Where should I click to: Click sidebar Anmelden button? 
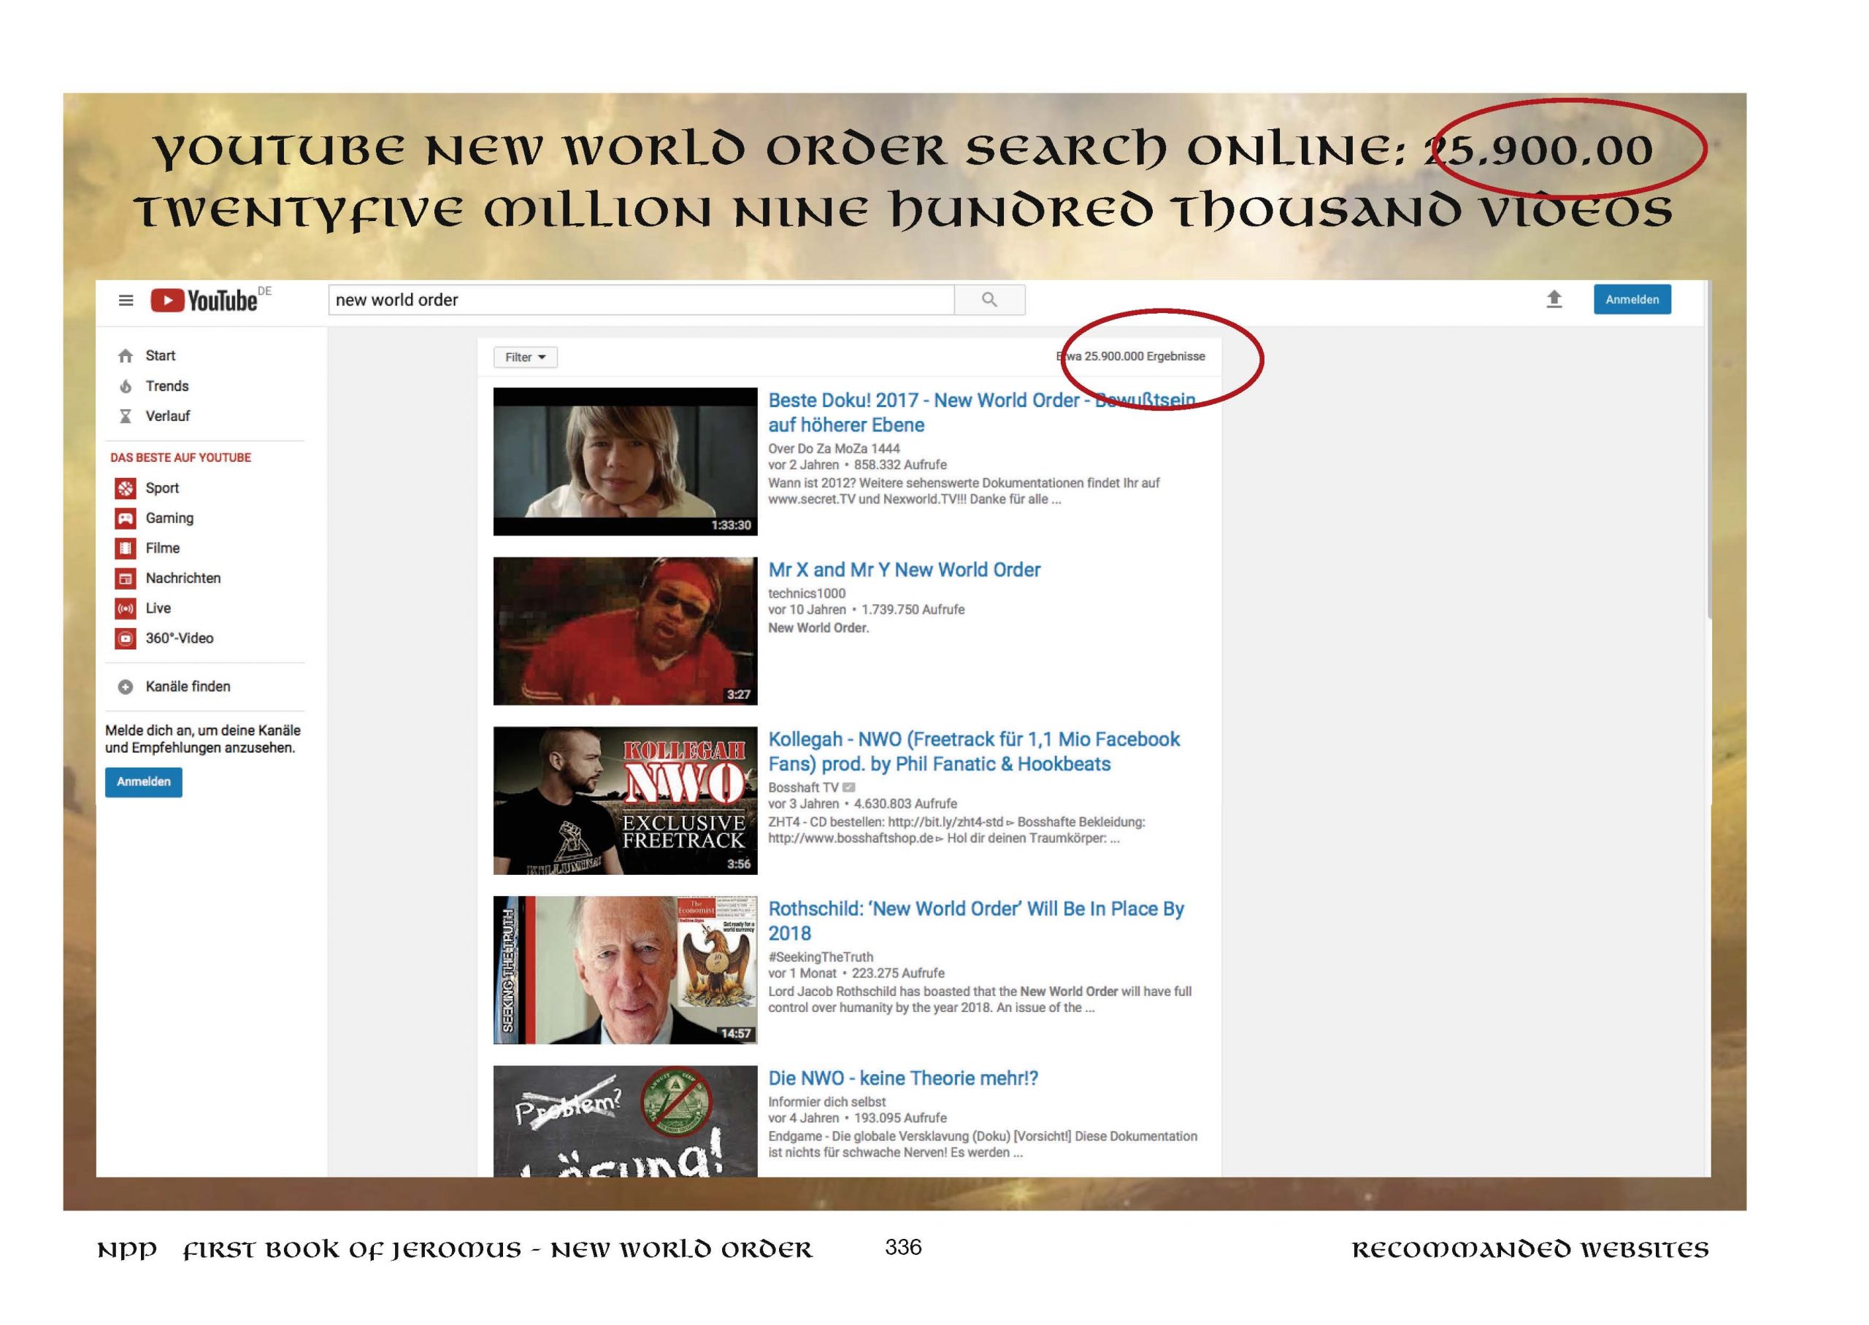point(144,781)
